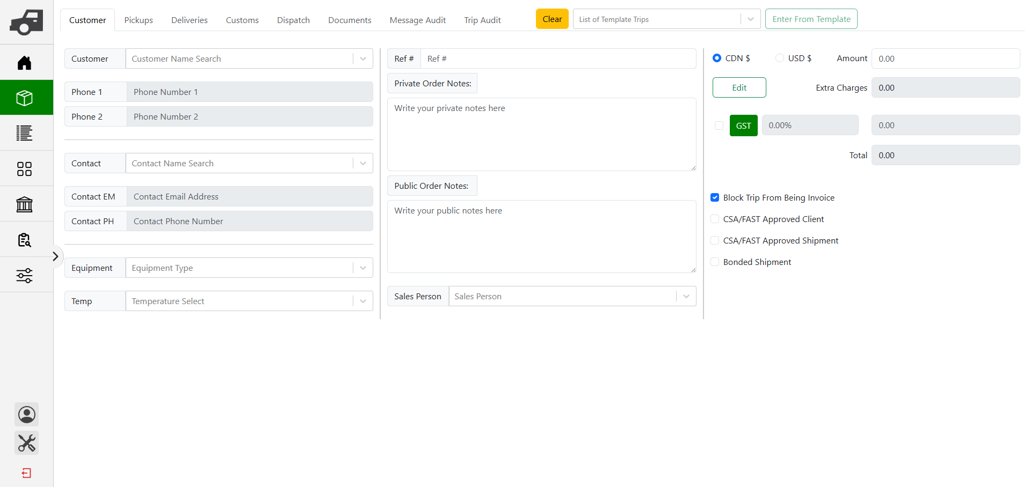Open the sliders settings icon in sidebar
Viewport: 1030px width, 487px height.
pos(25,275)
